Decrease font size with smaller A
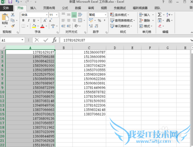 click(x=51, y=21)
